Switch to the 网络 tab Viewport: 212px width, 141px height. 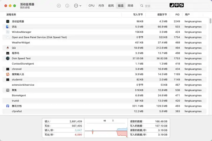pyautogui.click(x=130, y=6)
